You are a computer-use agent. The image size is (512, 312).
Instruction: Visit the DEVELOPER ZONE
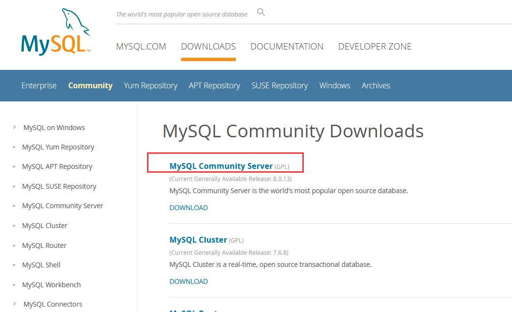[x=375, y=46]
